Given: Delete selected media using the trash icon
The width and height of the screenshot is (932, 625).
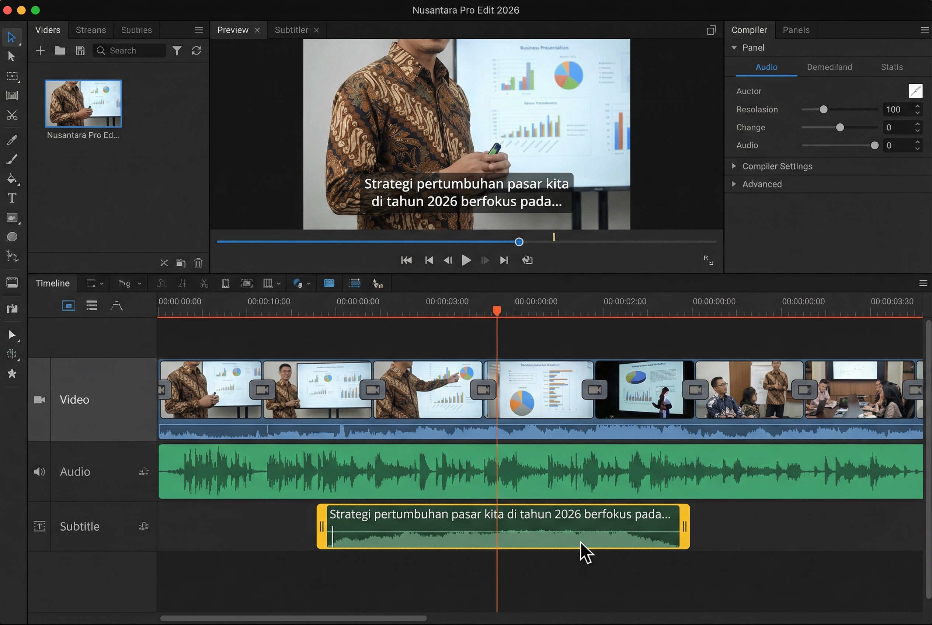Looking at the screenshot, I should point(198,263).
